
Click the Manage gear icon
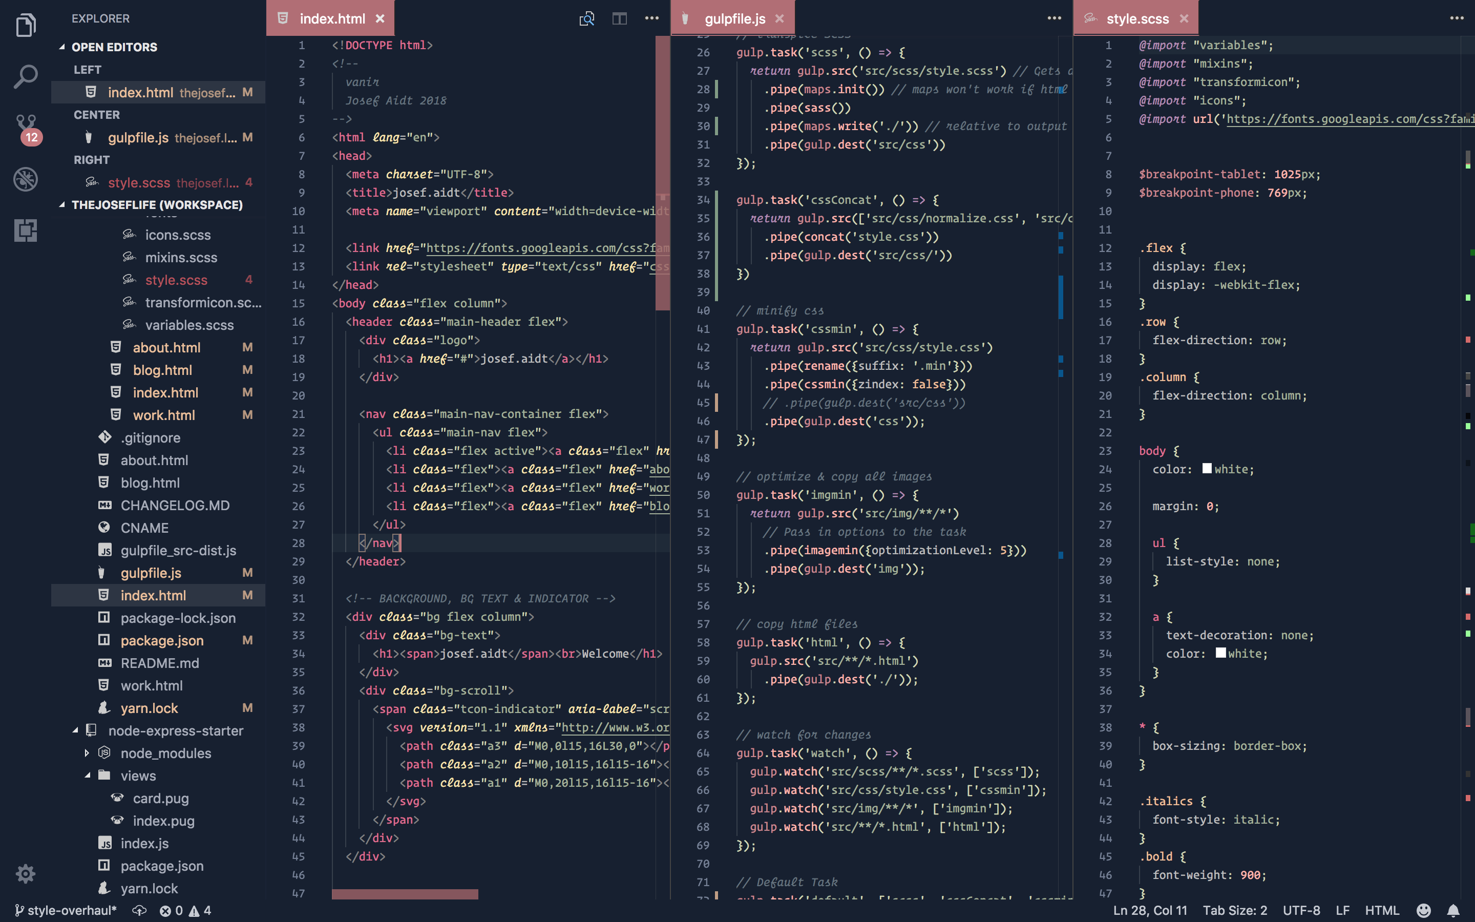pyautogui.click(x=26, y=873)
